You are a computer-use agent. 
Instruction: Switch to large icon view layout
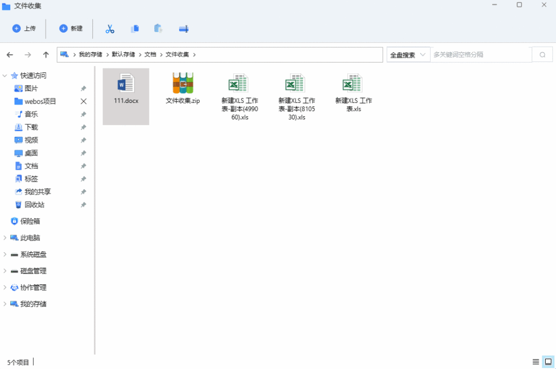(x=548, y=362)
